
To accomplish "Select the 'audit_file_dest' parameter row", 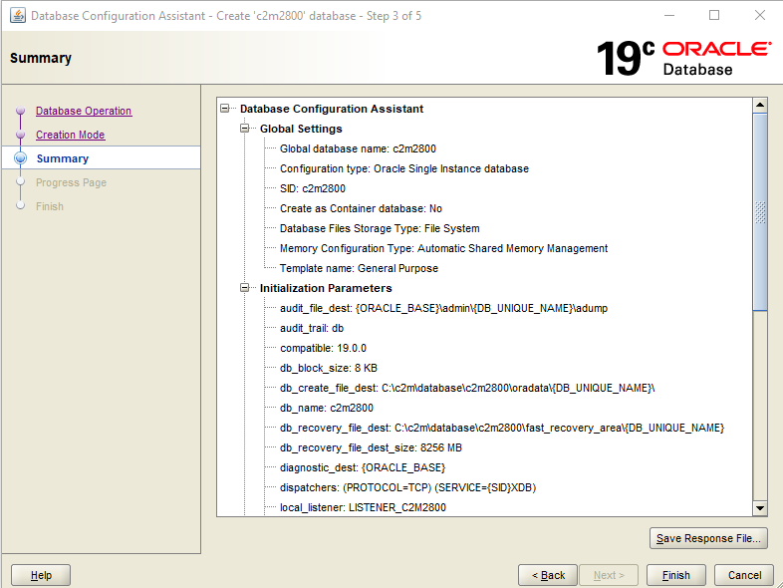I will [443, 308].
